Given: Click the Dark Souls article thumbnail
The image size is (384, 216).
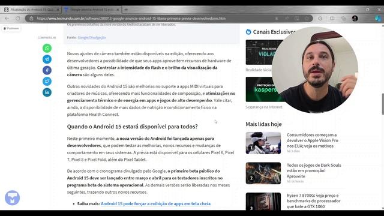Looking at the screenshot, I should (x=263, y=173).
